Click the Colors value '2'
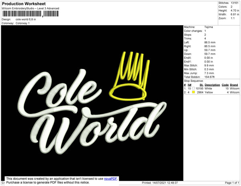241x186 pixels. pos(231,7)
